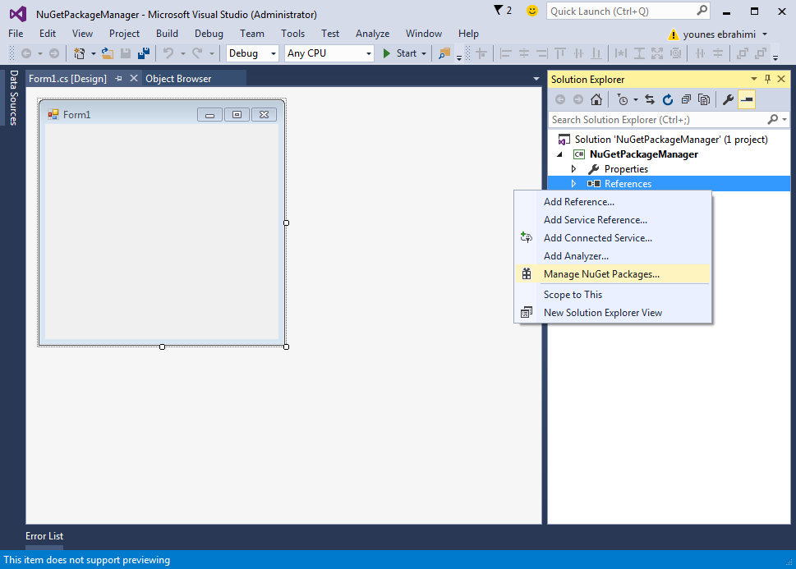The width and height of the screenshot is (796, 569).
Task: Open the Error List panel
Action: pos(44,536)
